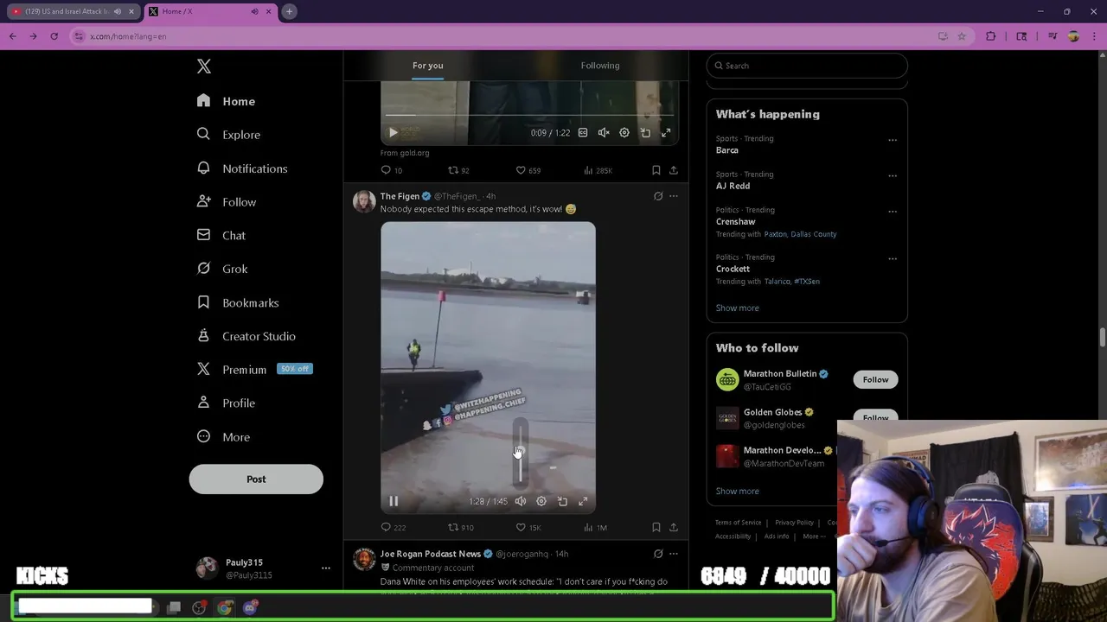Open account menu dots beside Pauly315
Screen dimensions: 1107x622
(326, 568)
